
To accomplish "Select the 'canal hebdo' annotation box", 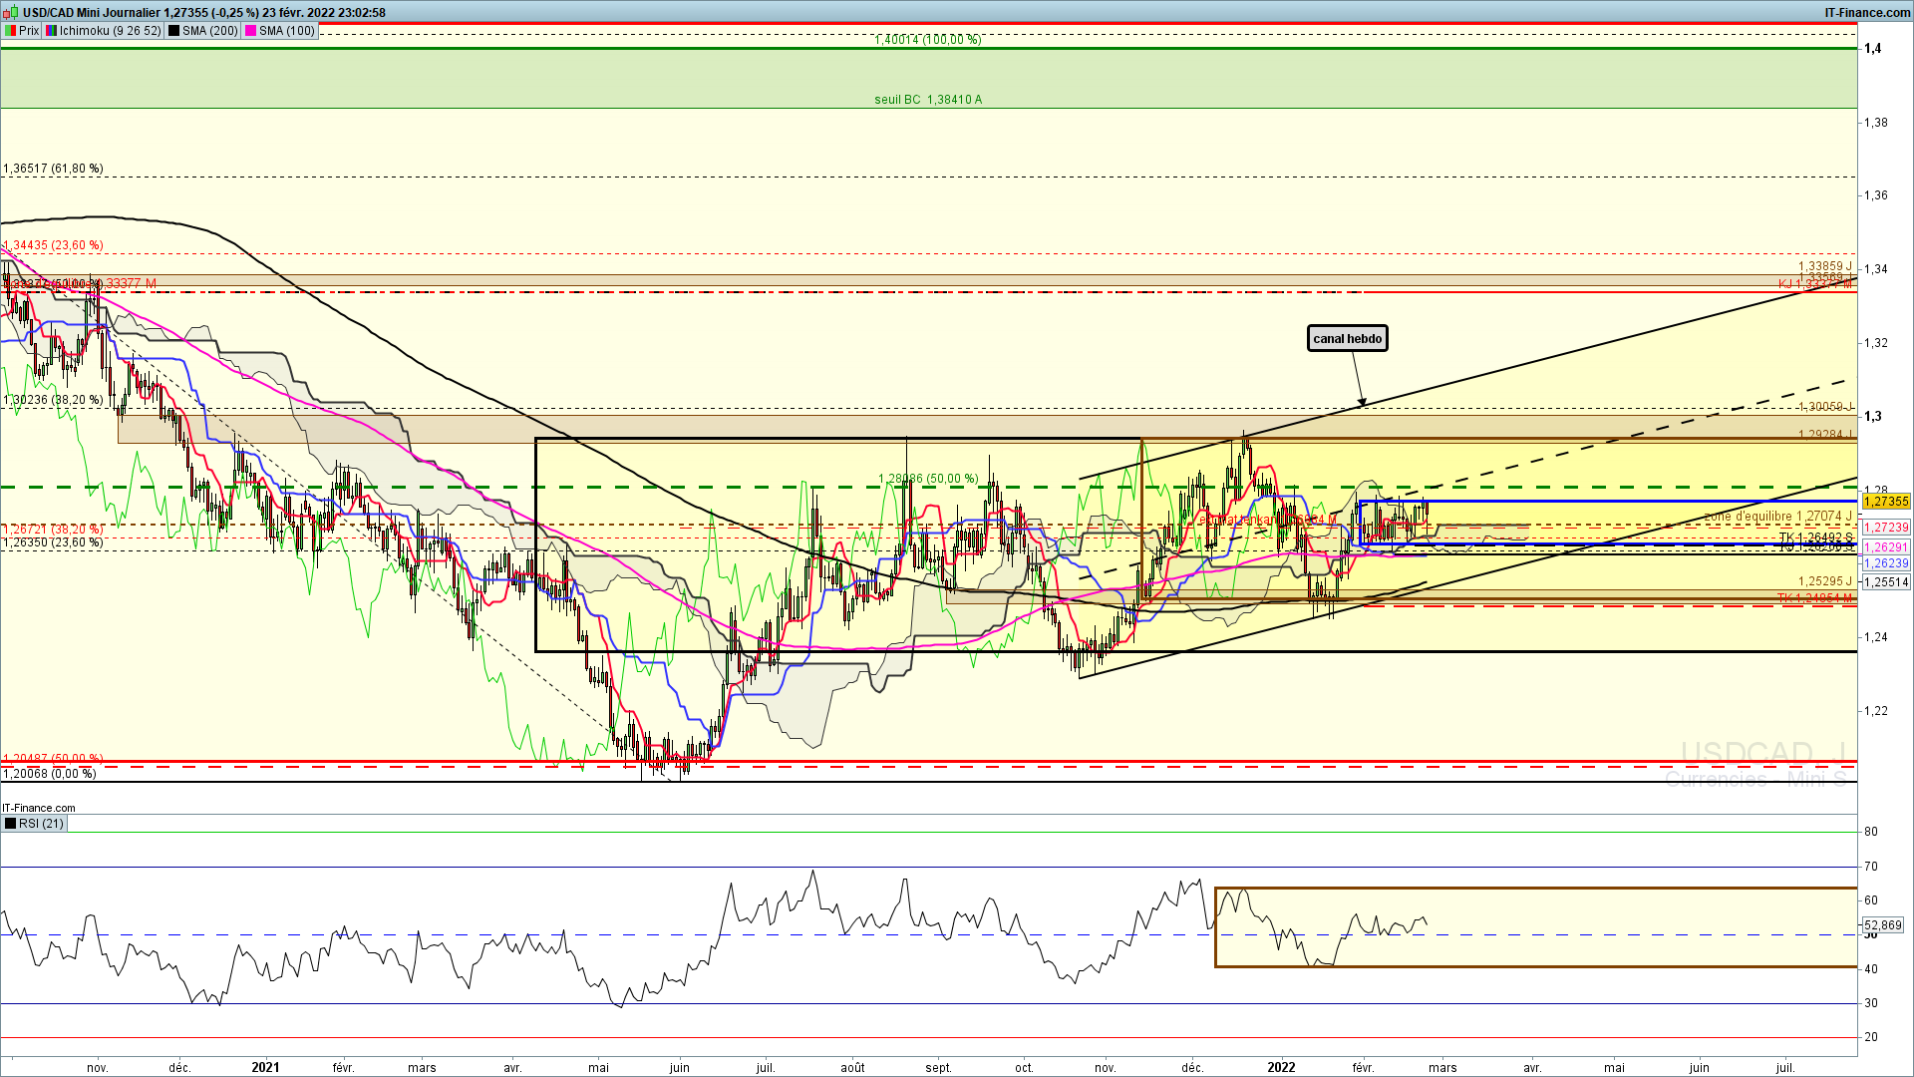I will tap(1348, 339).
